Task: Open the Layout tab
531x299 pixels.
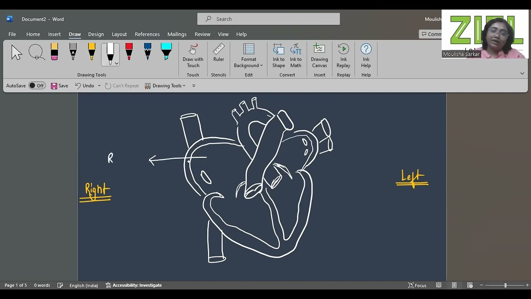Action: click(119, 34)
